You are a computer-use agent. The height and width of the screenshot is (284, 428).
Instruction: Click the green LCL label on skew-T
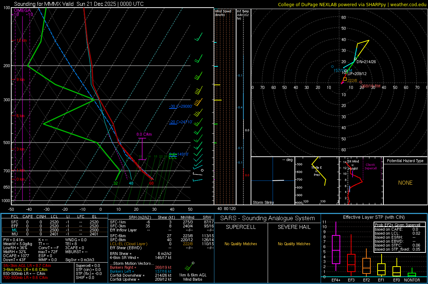pyautogui.click(x=173, y=157)
